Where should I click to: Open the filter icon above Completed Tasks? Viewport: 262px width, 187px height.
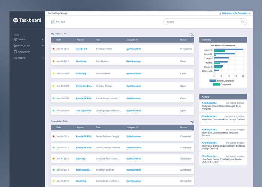point(192,122)
